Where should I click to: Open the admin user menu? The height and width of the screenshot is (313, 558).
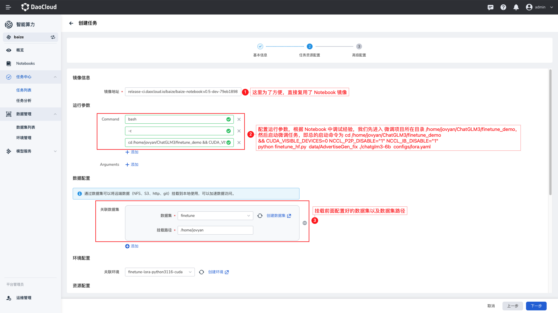click(x=539, y=7)
